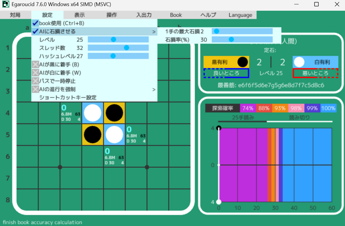Adjust the レベル slider

point(113,40)
